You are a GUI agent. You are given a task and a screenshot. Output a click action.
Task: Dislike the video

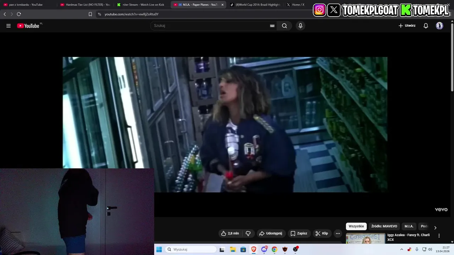coord(248,233)
